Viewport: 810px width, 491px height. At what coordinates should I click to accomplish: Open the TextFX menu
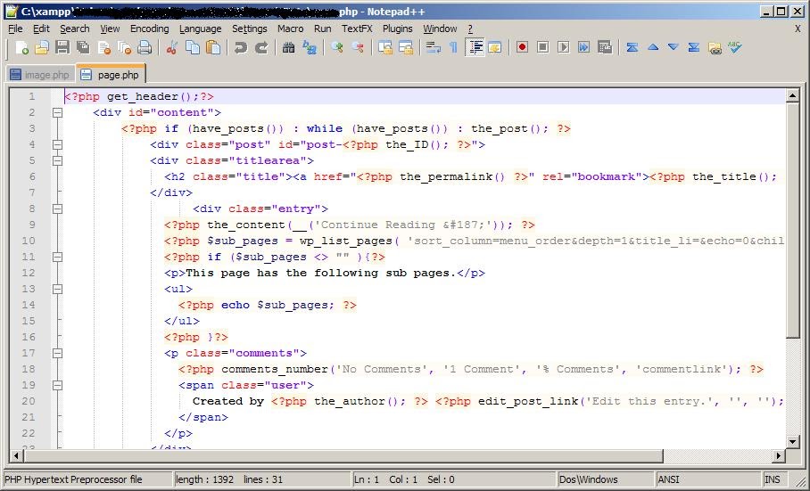pyautogui.click(x=357, y=29)
